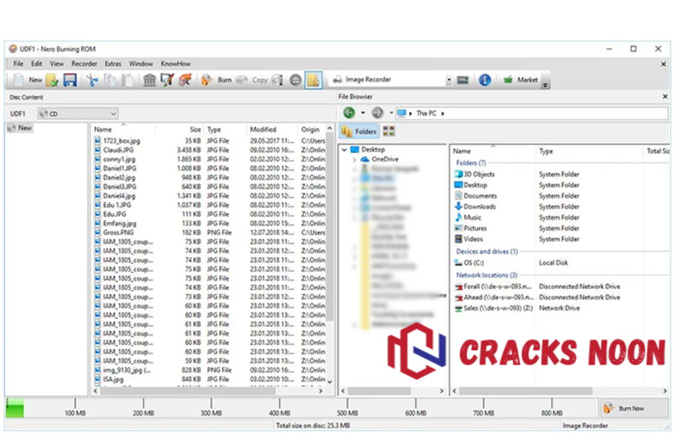This screenshot has width=676, height=435.
Task: Expand path arrow after This PC
Action: [x=443, y=113]
